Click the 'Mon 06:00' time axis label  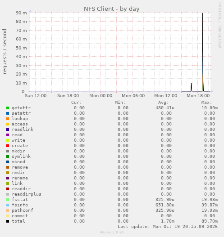[133, 96]
